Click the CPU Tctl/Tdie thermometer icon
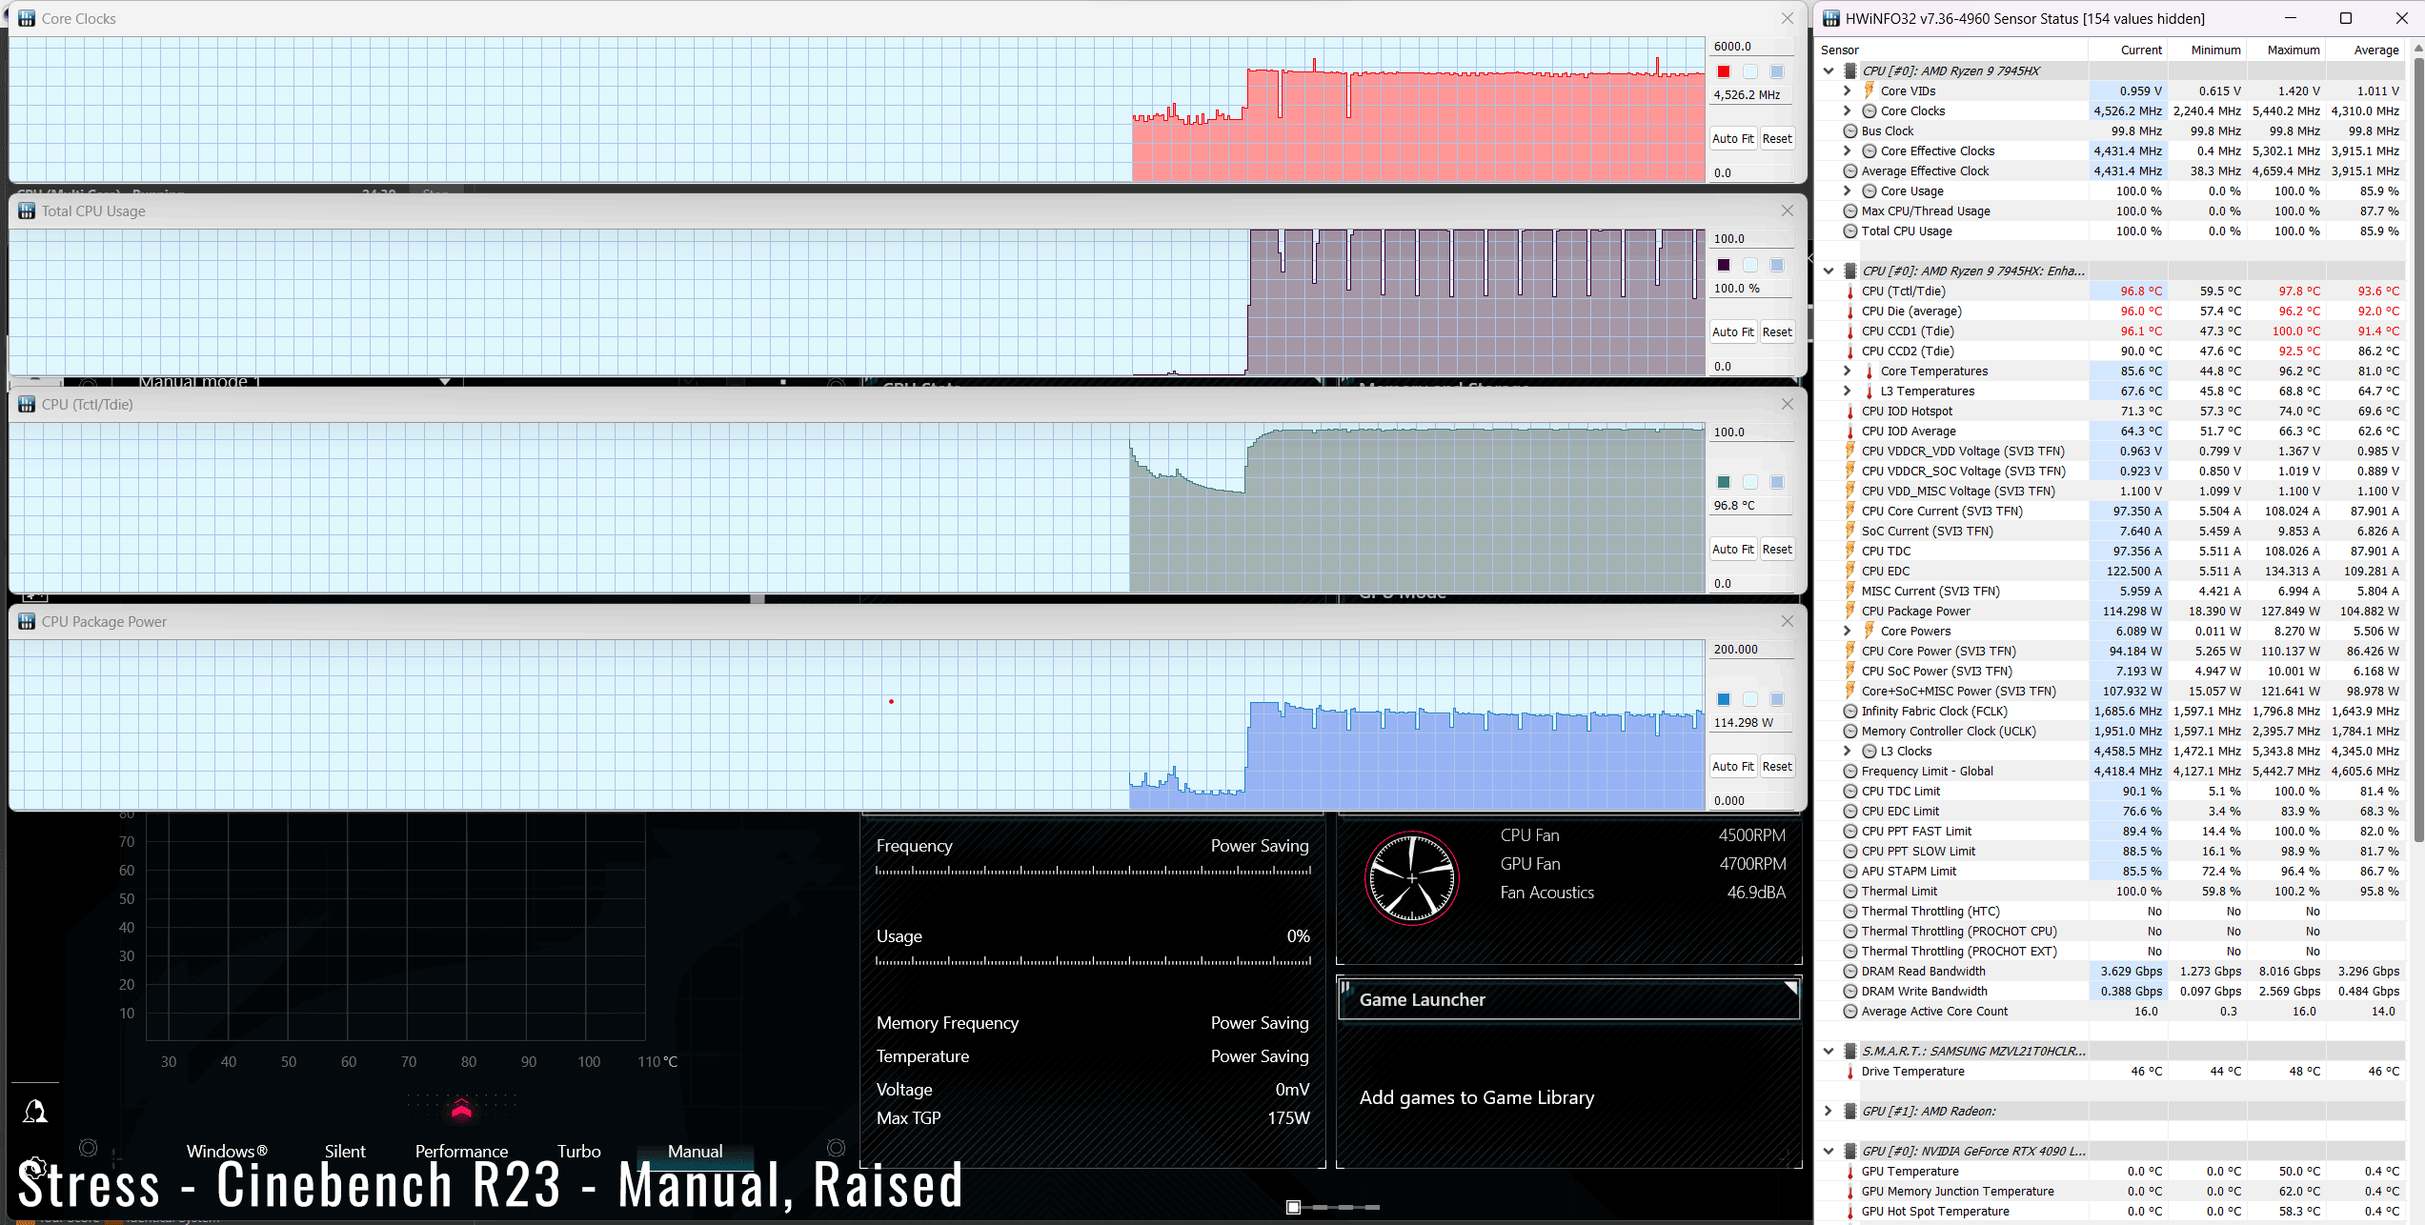The width and height of the screenshot is (2425, 1225). 1850,291
